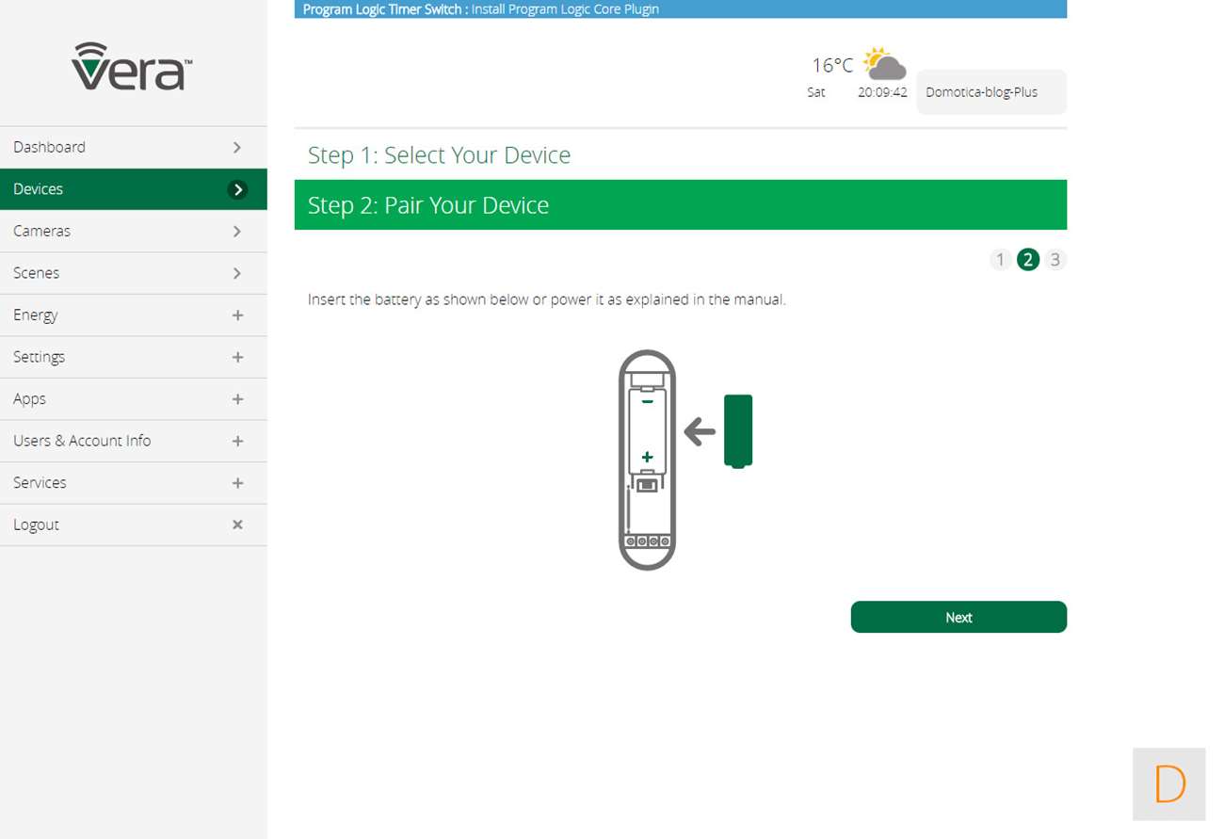Go to wizard page 1 indicator
The image size is (1224, 839).
1000,260
